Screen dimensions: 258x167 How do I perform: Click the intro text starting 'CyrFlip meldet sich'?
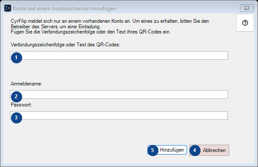[x=110, y=27]
